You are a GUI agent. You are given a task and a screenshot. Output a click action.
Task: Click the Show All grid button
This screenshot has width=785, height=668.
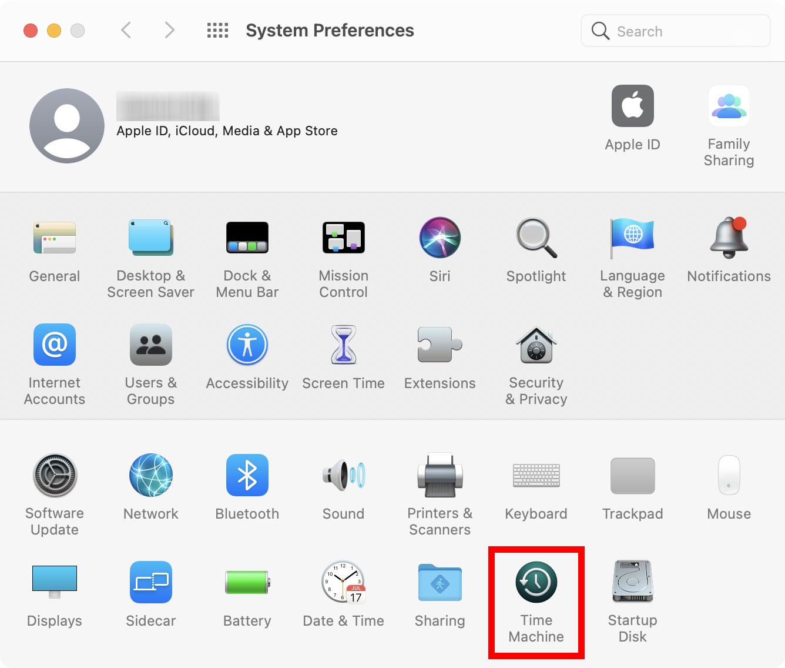point(217,29)
